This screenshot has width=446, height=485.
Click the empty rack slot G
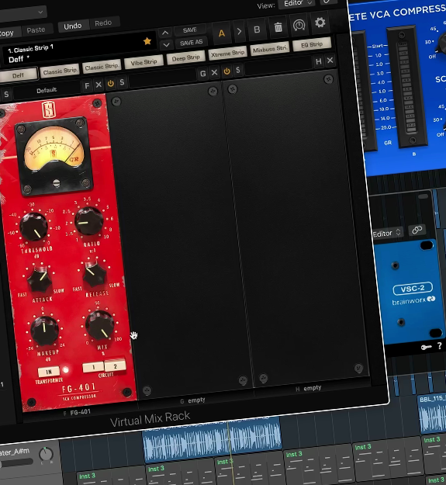[x=179, y=241]
